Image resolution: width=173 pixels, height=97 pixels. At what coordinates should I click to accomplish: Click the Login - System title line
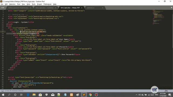point(21,22)
